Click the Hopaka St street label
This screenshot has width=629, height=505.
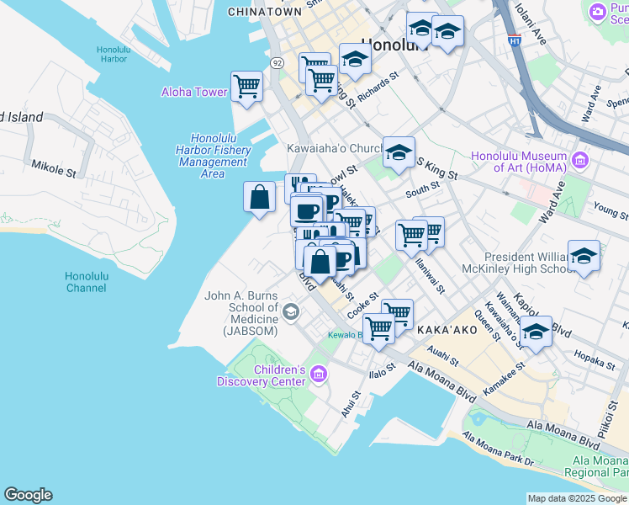tap(595, 360)
